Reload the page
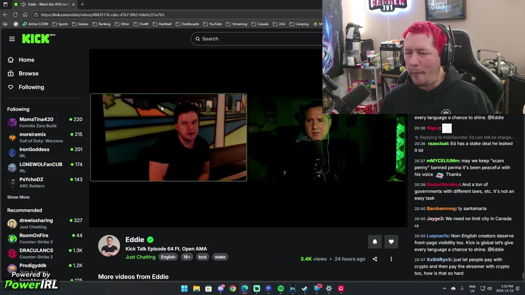 15,15
